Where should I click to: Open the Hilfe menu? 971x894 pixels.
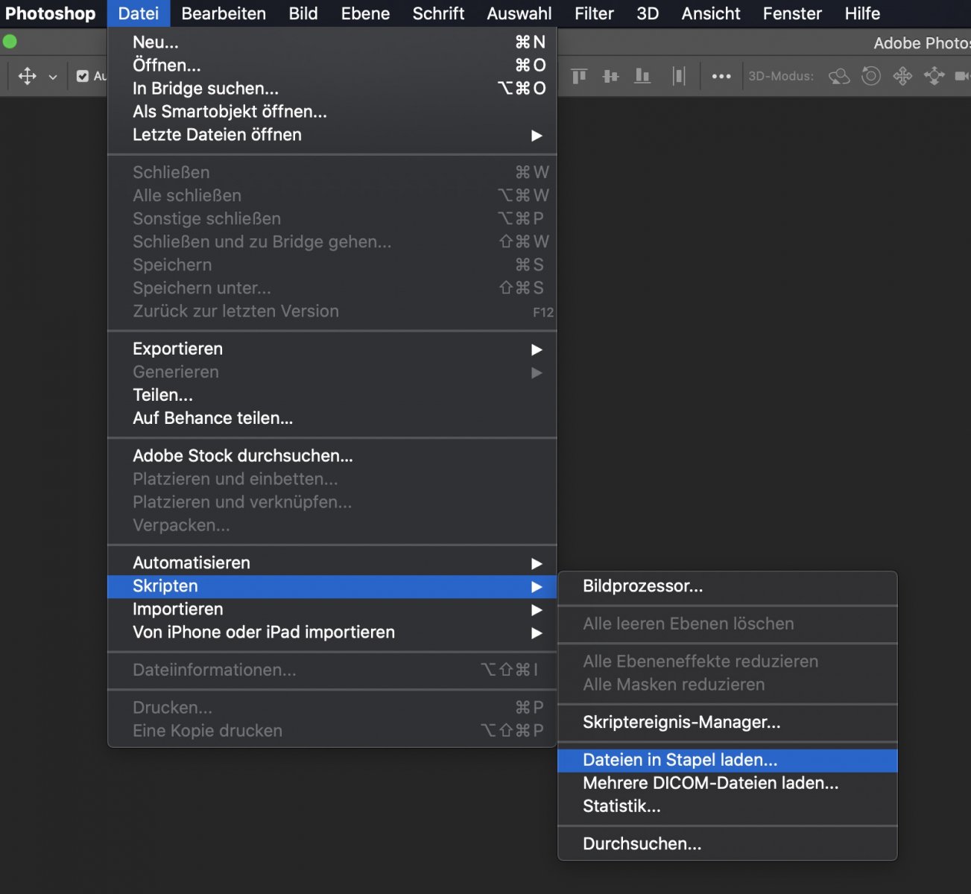pyautogui.click(x=862, y=13)
